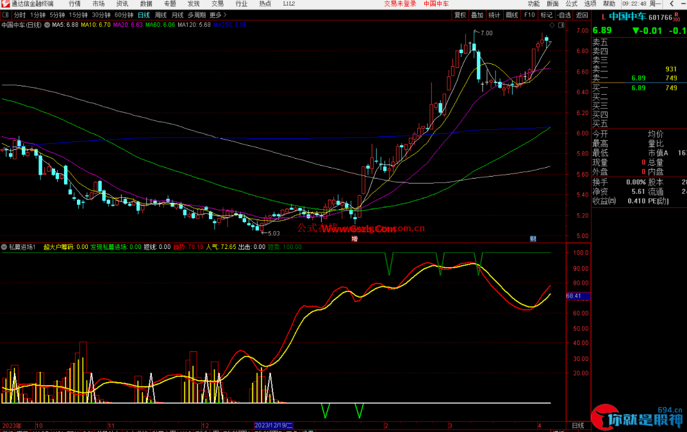Viewport: 687px width, 432px height.
Task: Open the 资讯 menu
Action: [x=122, y=3]
